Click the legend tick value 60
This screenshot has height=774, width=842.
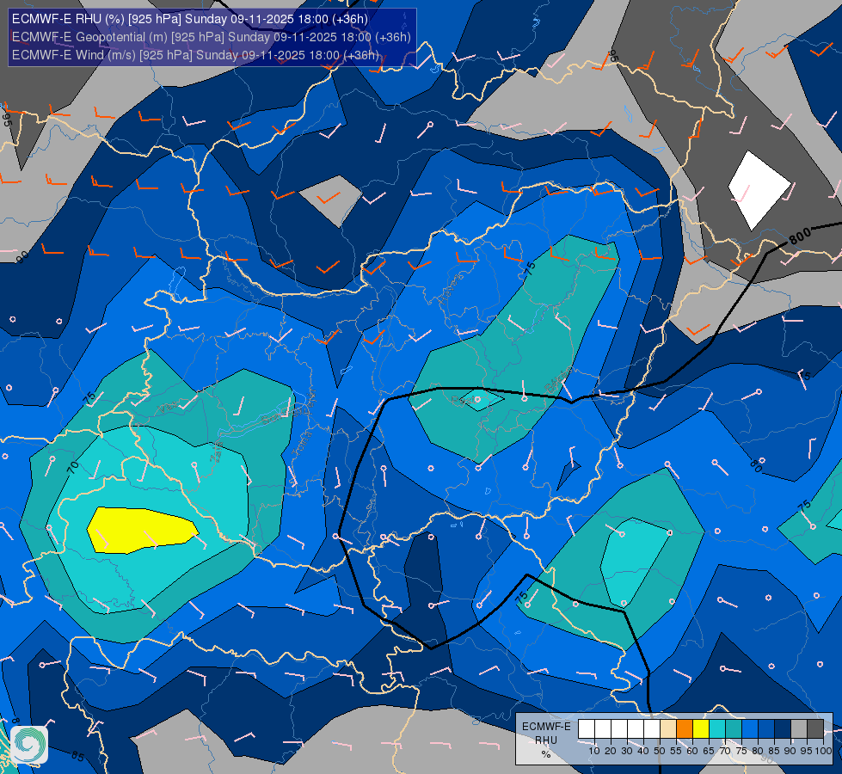(x=692, y=751)
